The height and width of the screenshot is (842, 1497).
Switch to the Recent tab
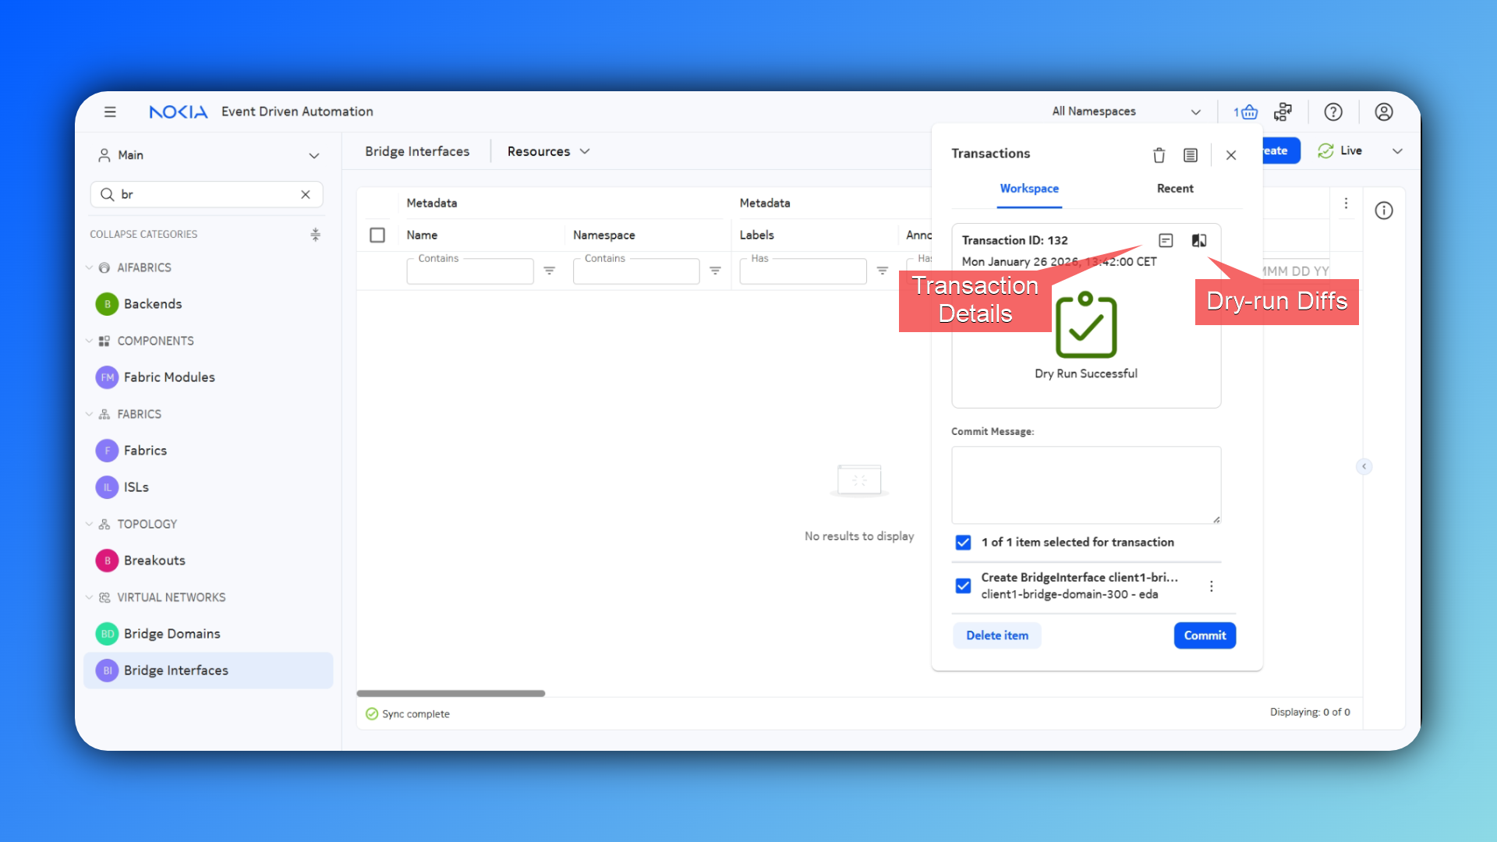[1174, 189]
